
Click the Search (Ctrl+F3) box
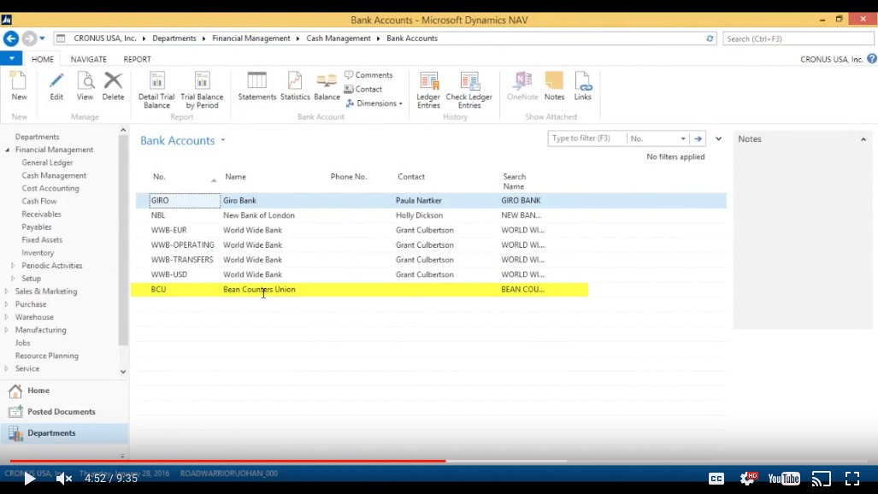click(x=798, y=38)
